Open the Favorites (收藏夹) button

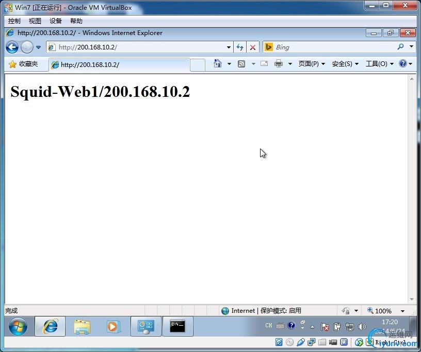click(23, 64)
